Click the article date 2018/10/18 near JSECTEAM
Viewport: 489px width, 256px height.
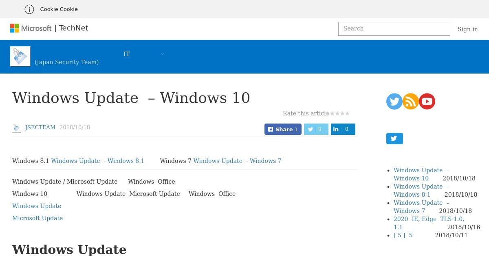[75, 127]
